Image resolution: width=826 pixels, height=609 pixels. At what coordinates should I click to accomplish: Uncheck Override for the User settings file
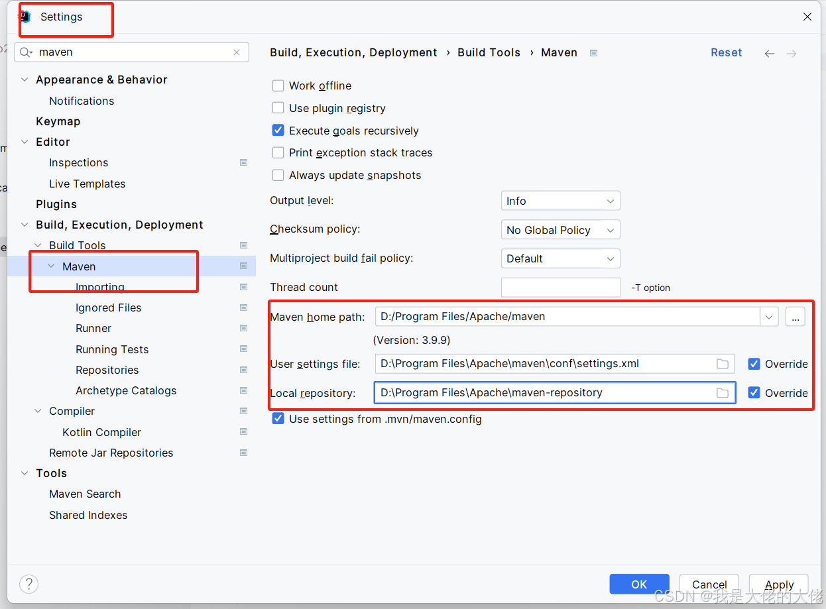(x=754, y=364)
